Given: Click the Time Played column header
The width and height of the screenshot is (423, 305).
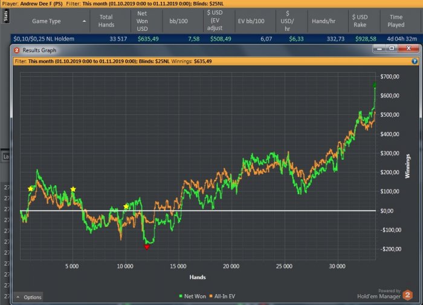Looking at the screenshot, I should (396, 21).
